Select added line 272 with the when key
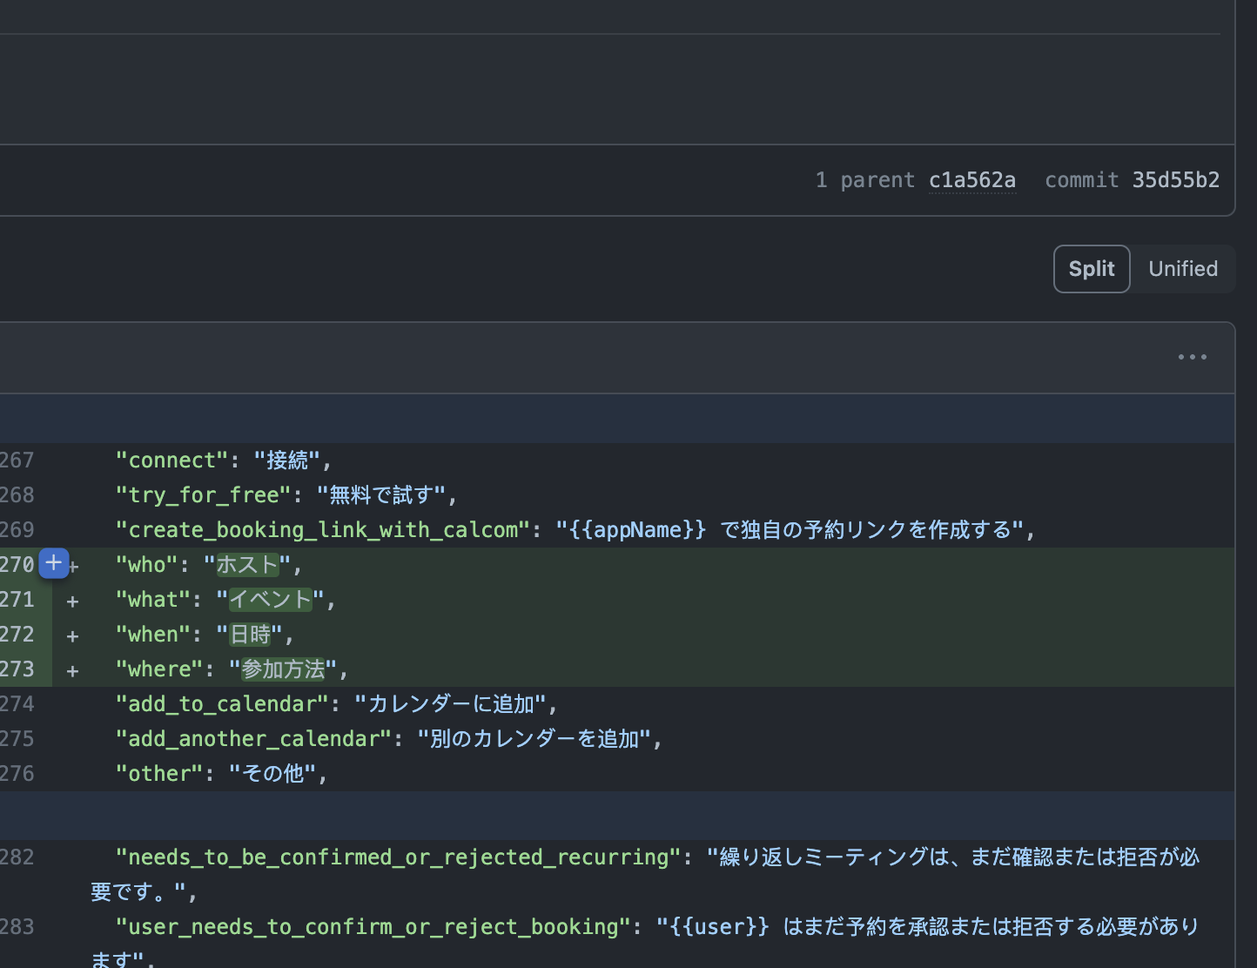This screenshot has height=968, width=1257. point(17,634)
